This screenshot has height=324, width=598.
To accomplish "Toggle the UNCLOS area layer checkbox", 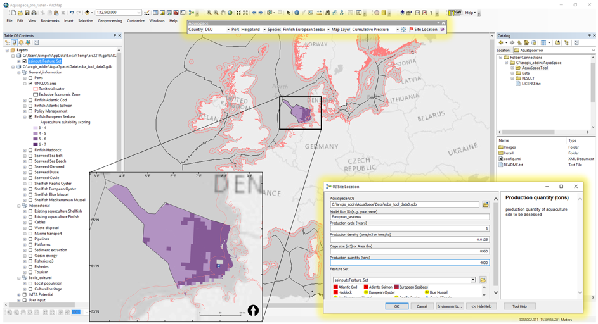I will point(30,84).
